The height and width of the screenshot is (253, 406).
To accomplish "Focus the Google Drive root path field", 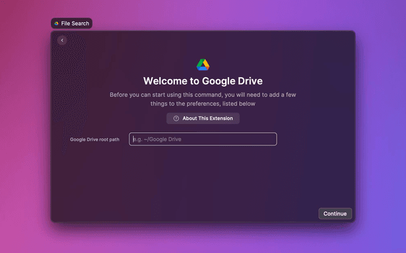I will [203, 139].
